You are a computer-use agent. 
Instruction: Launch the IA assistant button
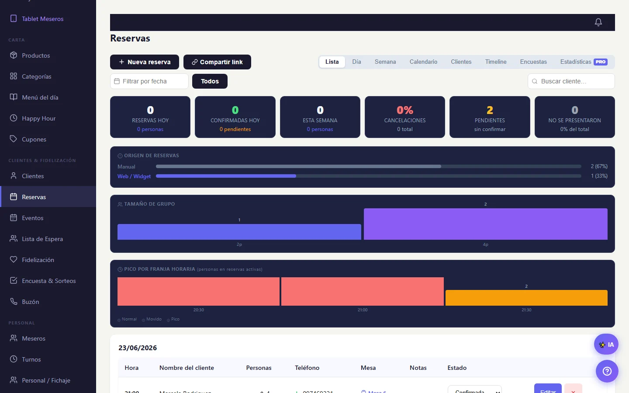click(x=606, y=345)
